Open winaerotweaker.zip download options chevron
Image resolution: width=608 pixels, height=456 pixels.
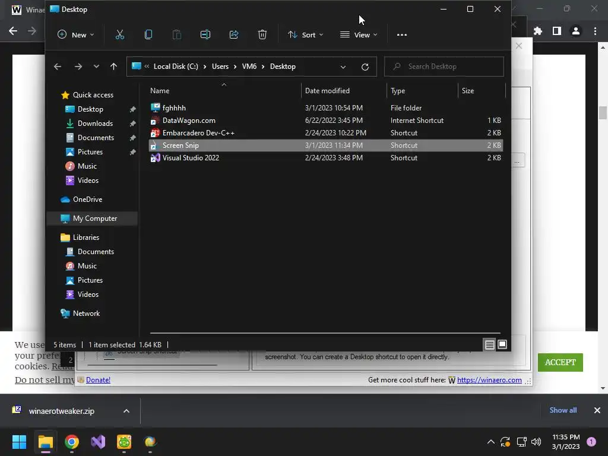click(x=126, y=411)
